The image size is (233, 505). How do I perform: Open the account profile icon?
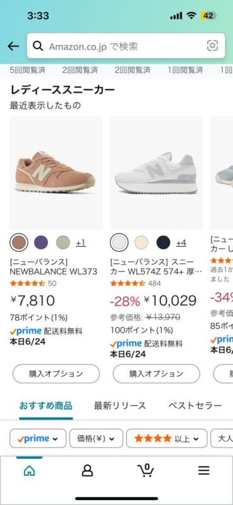(x=87, y=471)
